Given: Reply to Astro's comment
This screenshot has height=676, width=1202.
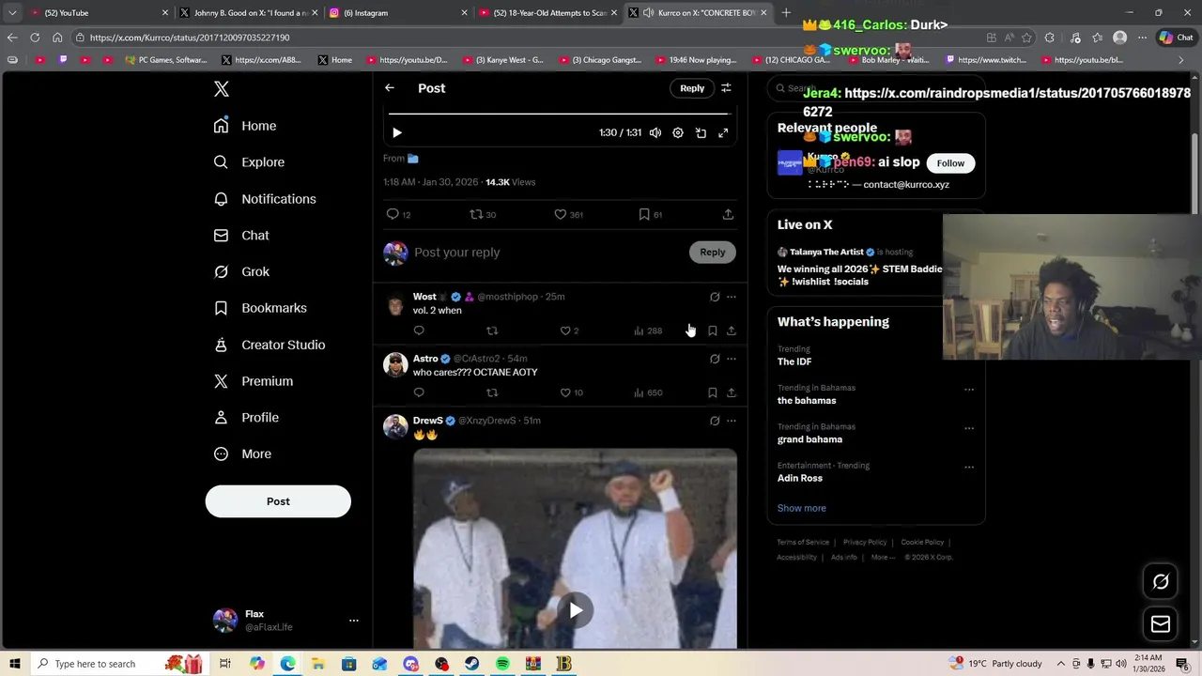Looking at the screenshot, I should [x=419, y=392].
